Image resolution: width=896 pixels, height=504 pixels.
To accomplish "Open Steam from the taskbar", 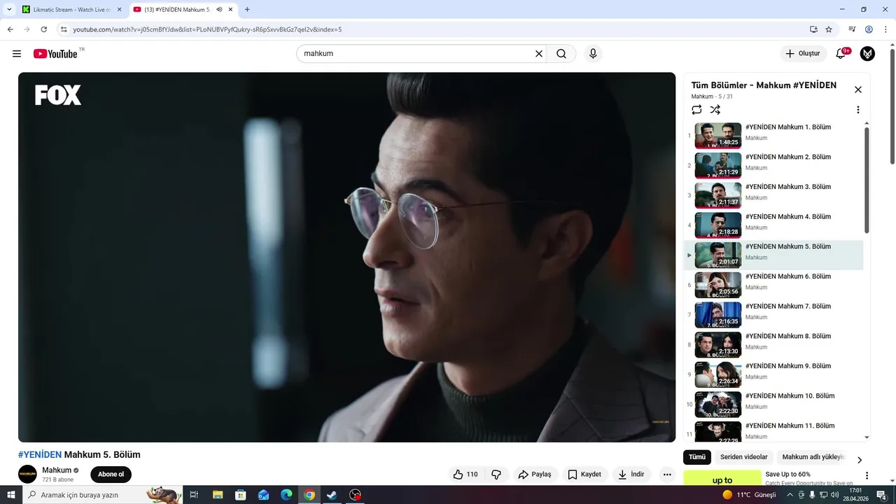I will (332, 495).
